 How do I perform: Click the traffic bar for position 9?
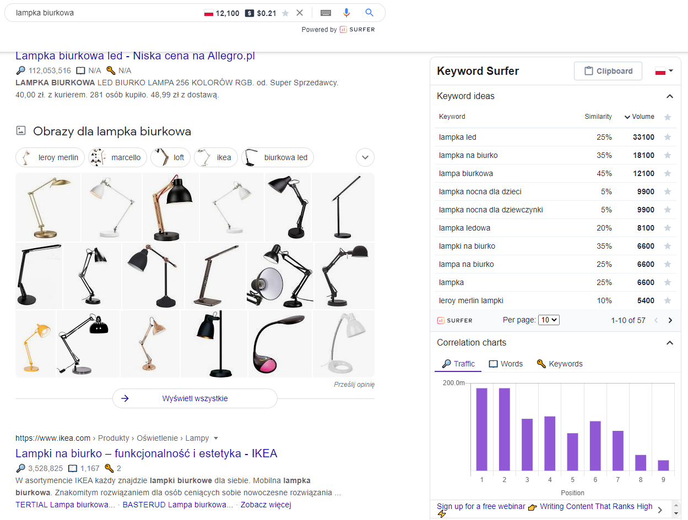pyautogui.click(x=663, y=466)
